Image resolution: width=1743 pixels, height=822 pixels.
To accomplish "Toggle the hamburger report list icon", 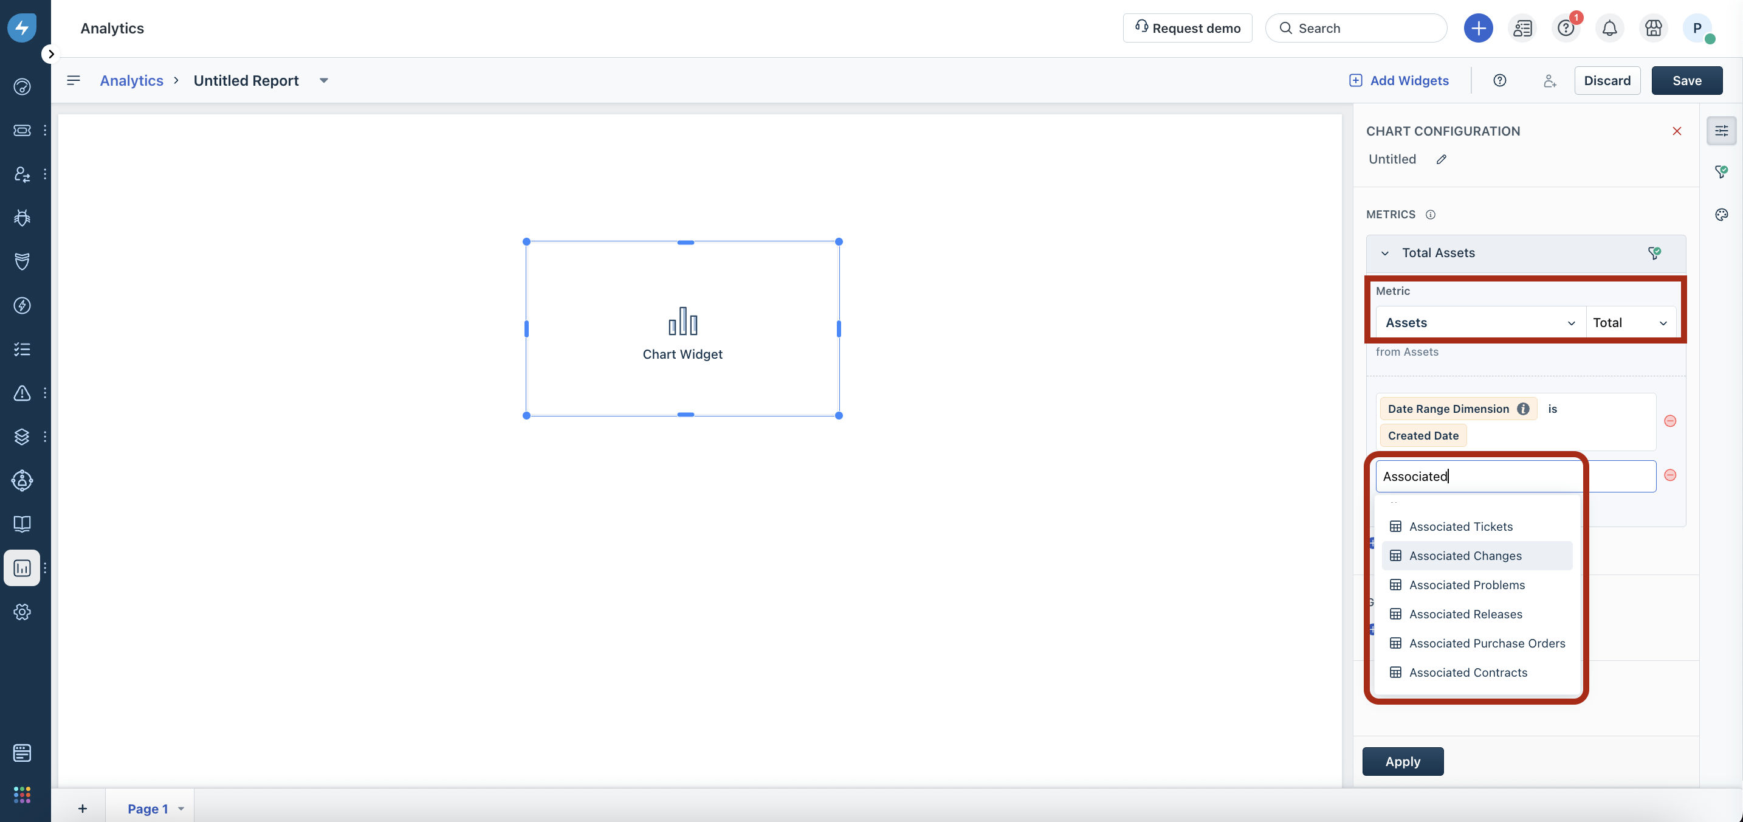I will [x=73, y=81].
